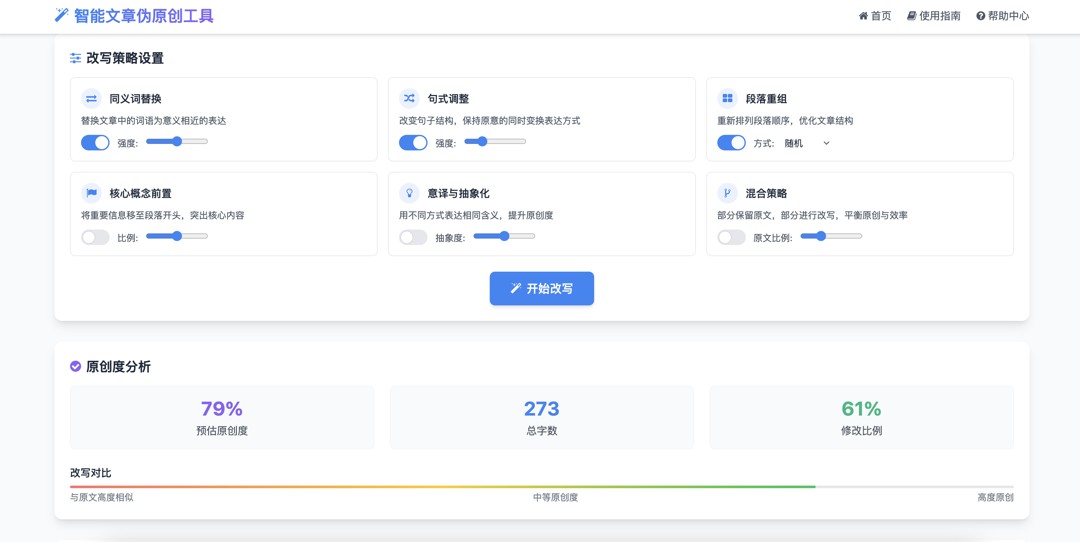The image size is (1080, 542).
Task: Open the 使用指南 navigation link
Action: coord(934,16)
